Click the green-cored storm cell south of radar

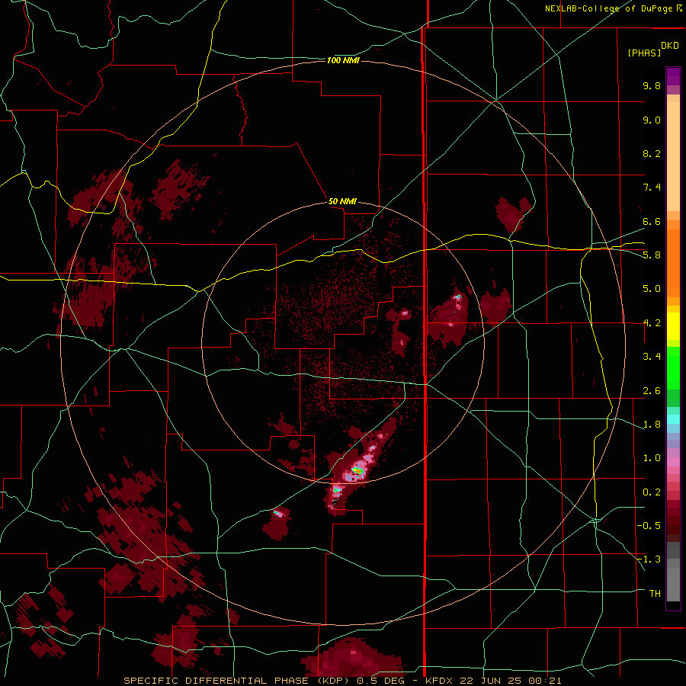[358, 471]
